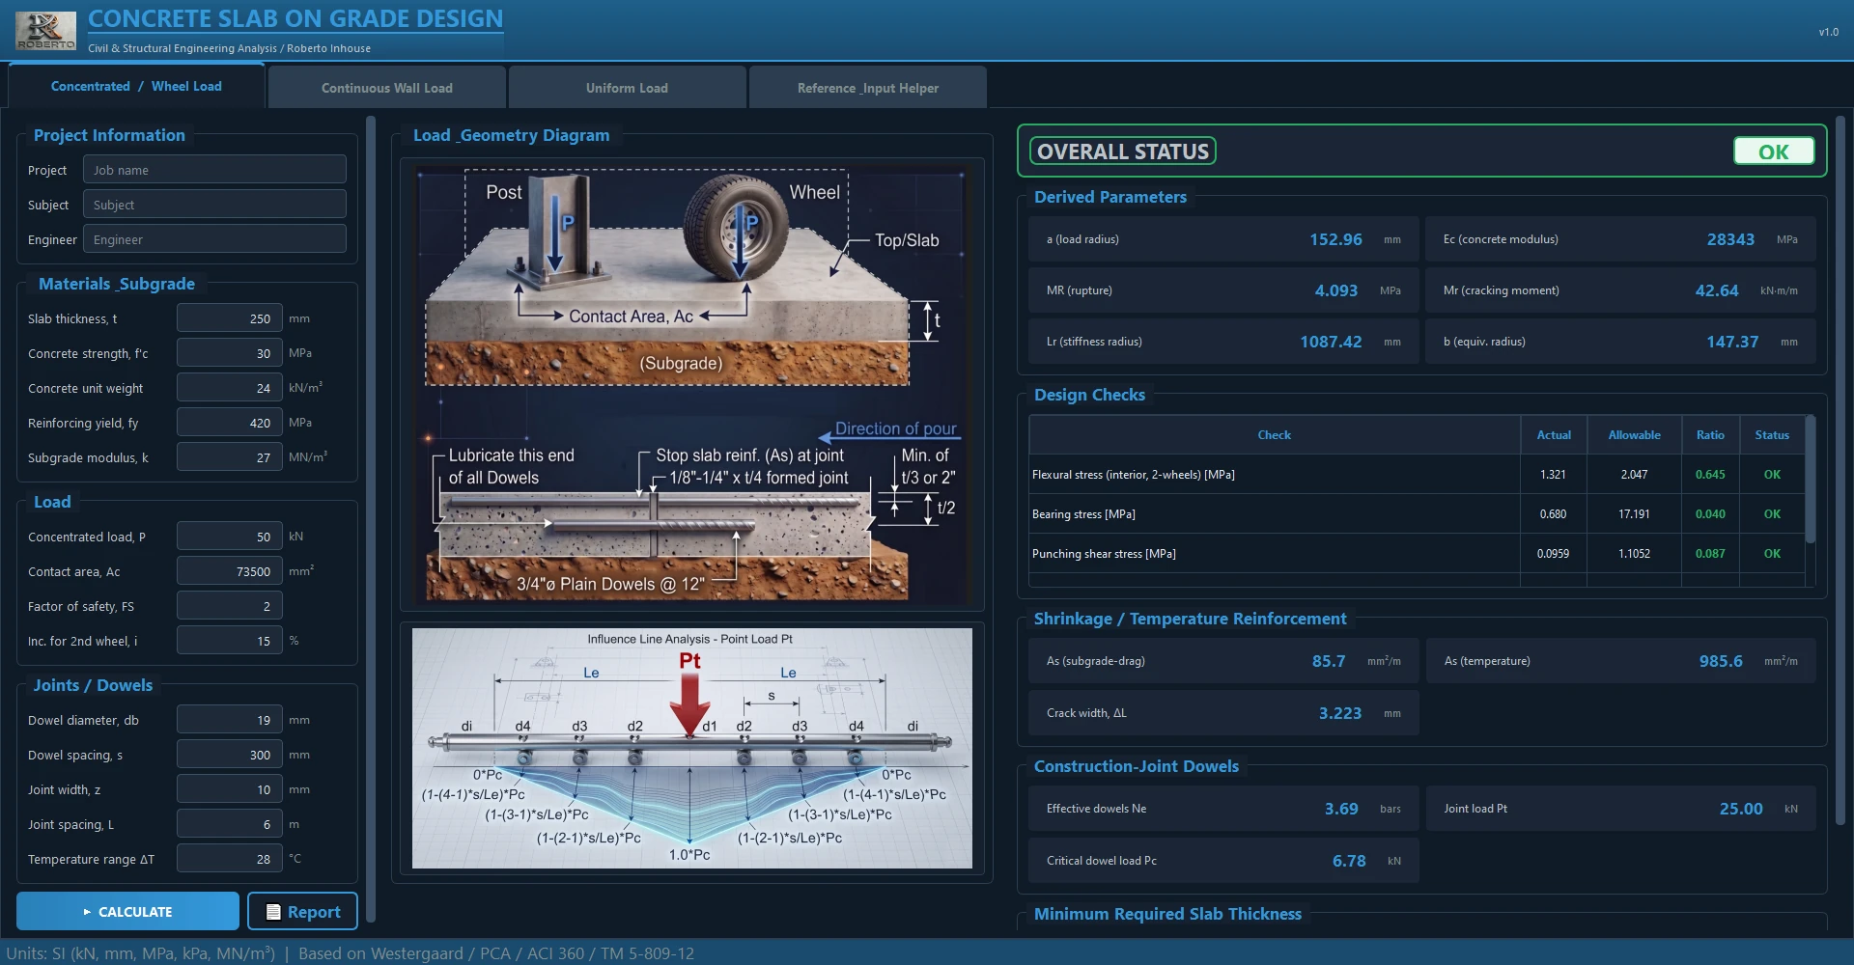Click the Influence Line Analysis diagram
This screenshot has height=965, width=1854.
point(691,748)
